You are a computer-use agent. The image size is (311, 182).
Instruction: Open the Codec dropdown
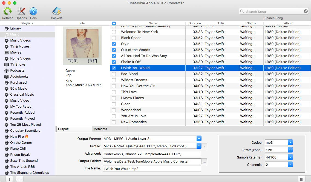click(290, 142)
